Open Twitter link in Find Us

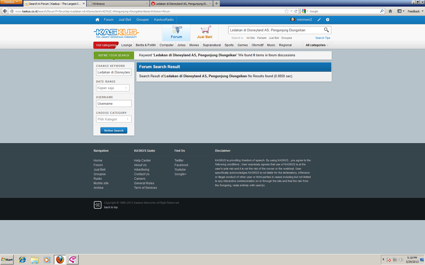coord(179,160)
